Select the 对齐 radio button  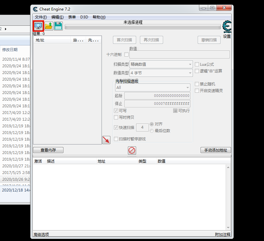(152, 124)
